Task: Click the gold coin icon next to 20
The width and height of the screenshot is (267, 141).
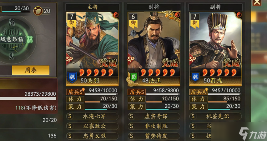Action: coord(38,11)
